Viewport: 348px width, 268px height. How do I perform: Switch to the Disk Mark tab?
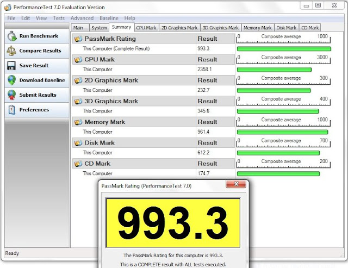287,28
